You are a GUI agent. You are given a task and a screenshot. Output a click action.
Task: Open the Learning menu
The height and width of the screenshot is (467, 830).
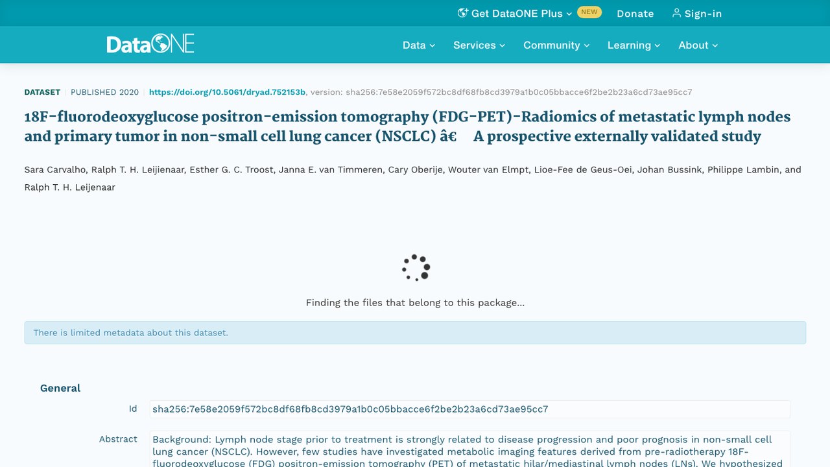[634, 45]
